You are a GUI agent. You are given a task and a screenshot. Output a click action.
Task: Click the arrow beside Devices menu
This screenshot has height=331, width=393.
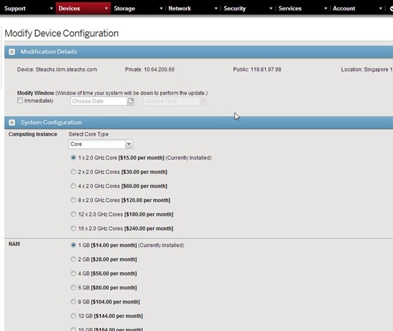pyautogui.click(x=106, y=9)
